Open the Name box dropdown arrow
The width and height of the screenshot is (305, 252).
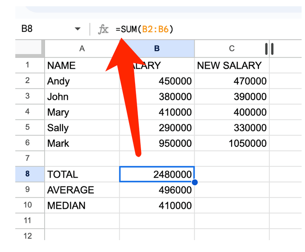tap(77, 29)
